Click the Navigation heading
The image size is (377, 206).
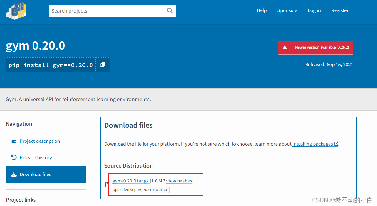[x=19, y=124]
